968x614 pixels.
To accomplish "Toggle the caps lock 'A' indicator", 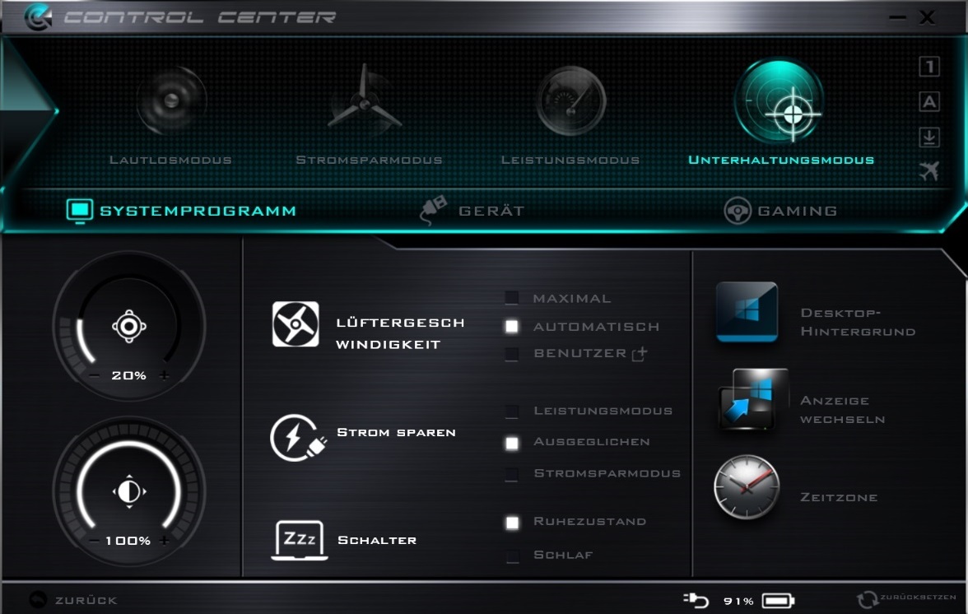I will coord(929,102).
